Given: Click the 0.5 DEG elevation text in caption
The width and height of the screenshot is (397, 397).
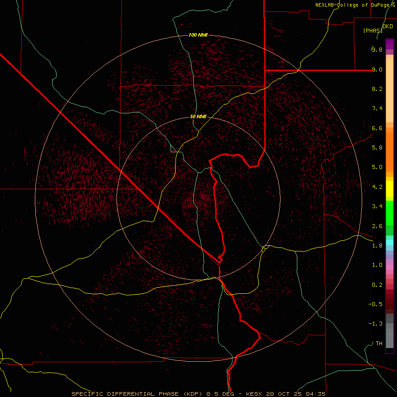Looking at the screenshot, I should pyautogui.click(x=221, y=394).
